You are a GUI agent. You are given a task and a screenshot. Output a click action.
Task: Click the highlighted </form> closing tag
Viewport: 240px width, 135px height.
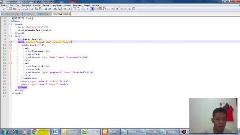tap(22, 87)
